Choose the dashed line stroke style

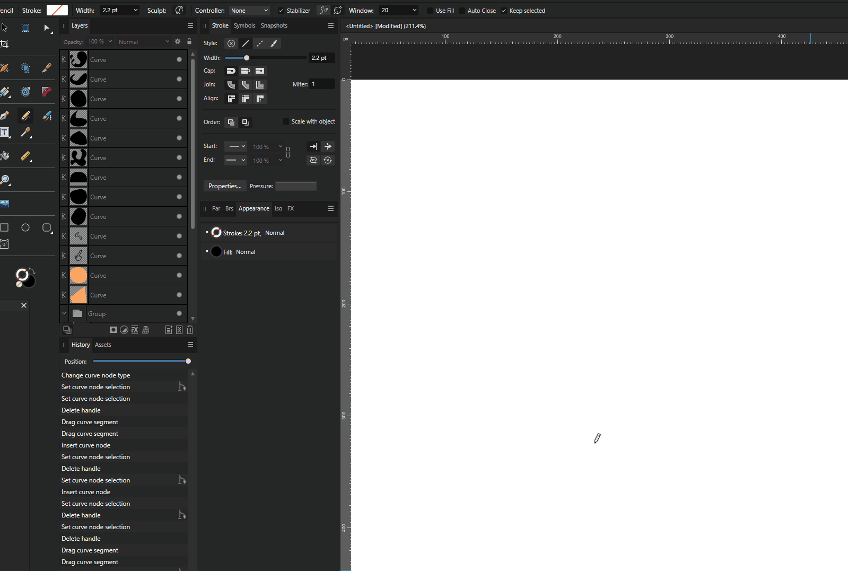click(260, 43)
